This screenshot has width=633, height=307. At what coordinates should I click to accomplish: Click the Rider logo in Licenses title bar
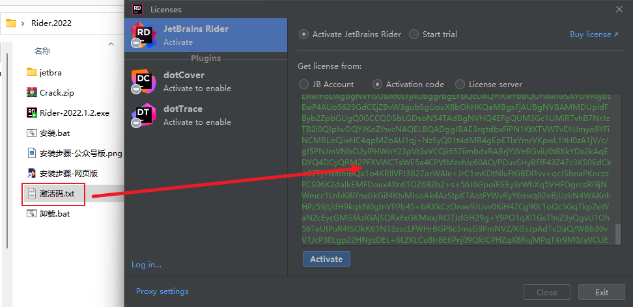tap(137, 9)
